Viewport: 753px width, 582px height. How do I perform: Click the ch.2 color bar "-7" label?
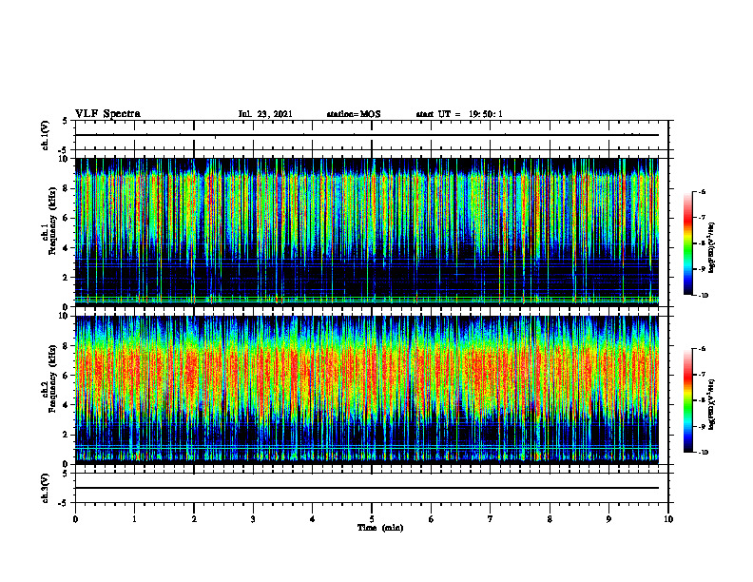(x=703, y=375)
